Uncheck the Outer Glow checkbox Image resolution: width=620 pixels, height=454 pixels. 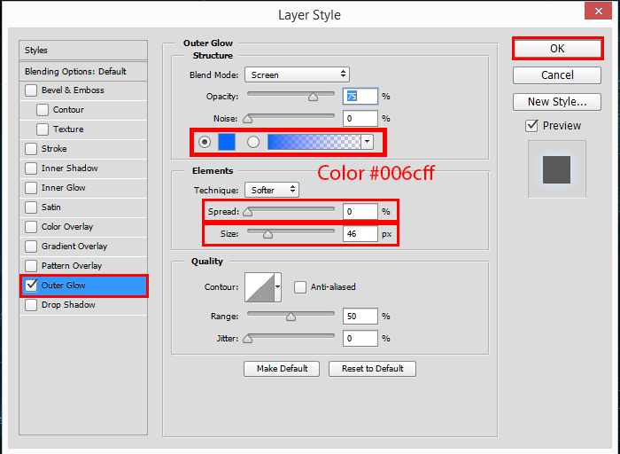coord(32,286)
